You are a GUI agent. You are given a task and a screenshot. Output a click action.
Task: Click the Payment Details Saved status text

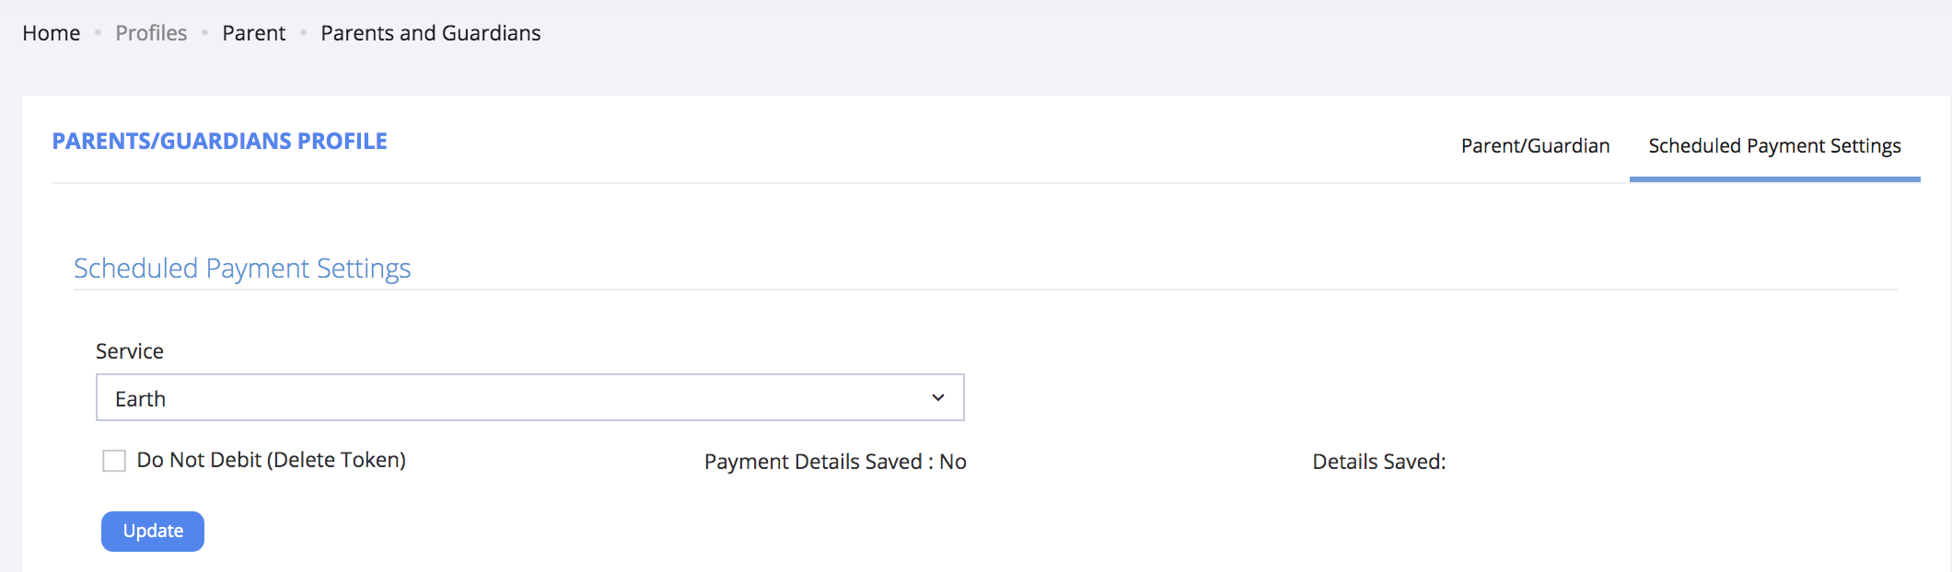(834, 461)
